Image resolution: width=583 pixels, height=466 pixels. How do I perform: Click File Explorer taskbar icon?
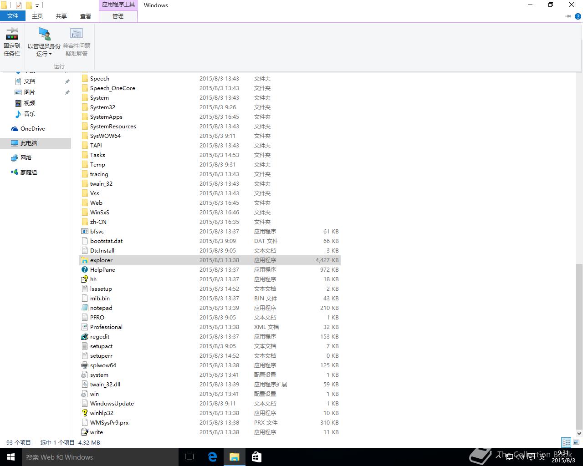235,457
